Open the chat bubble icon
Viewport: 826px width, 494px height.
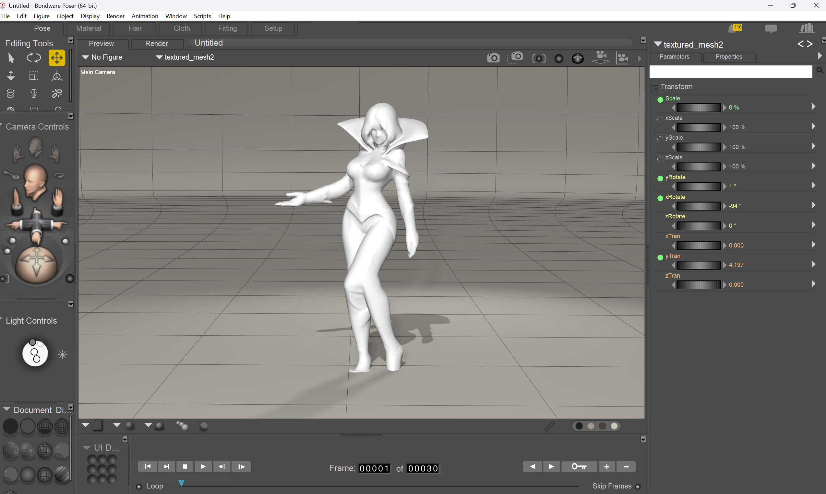tap(771, 29)
